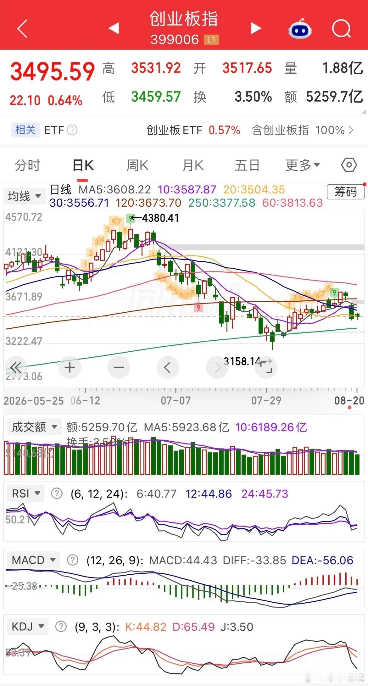Open the 更多 period dropdown
The width and height of the screenshot is (368, 686).
pyautogui.click(x=303, y=165)
